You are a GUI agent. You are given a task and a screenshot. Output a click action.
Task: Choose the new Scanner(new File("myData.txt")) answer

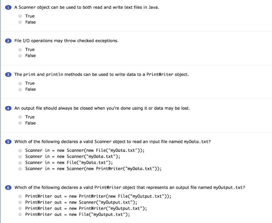click(20, 150)
